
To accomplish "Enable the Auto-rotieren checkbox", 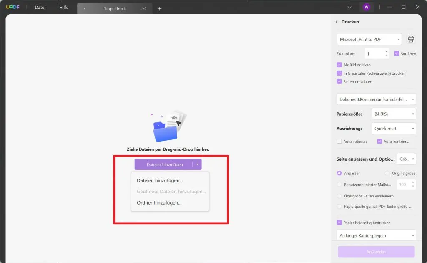I will (x=339, y=141).
